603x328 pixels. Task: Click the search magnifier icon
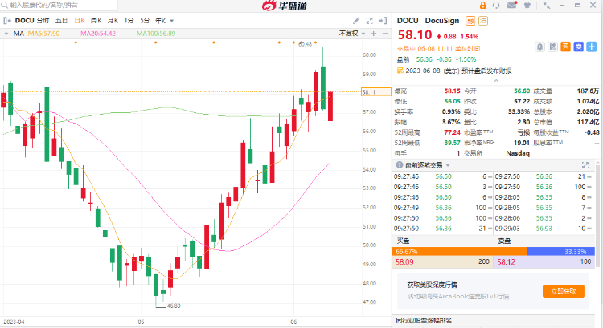click(4, 5)
